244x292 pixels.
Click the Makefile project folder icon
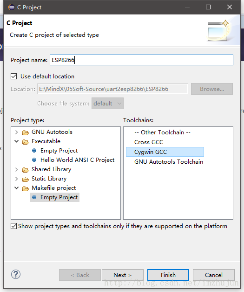[26, 188]
